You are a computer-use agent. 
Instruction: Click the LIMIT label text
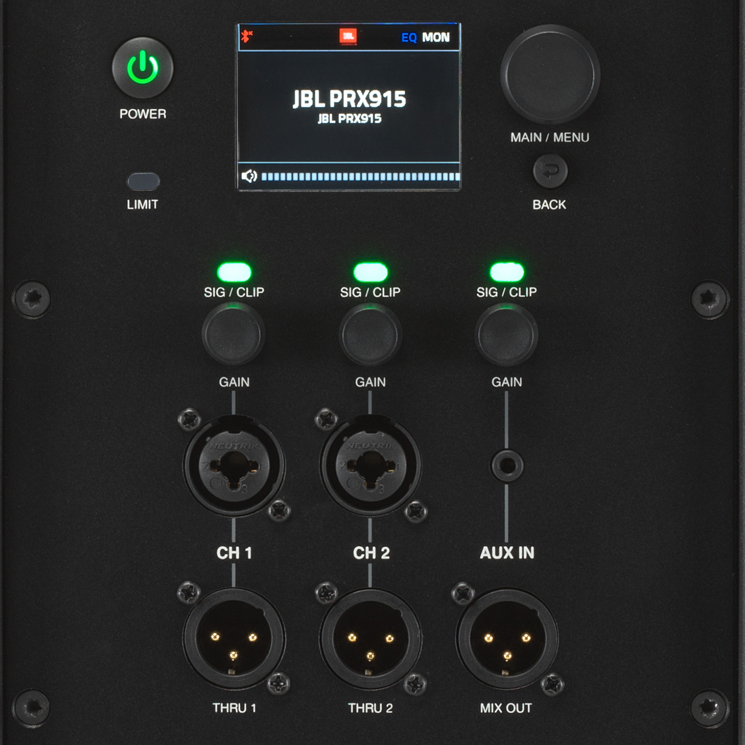click(143, 205)
